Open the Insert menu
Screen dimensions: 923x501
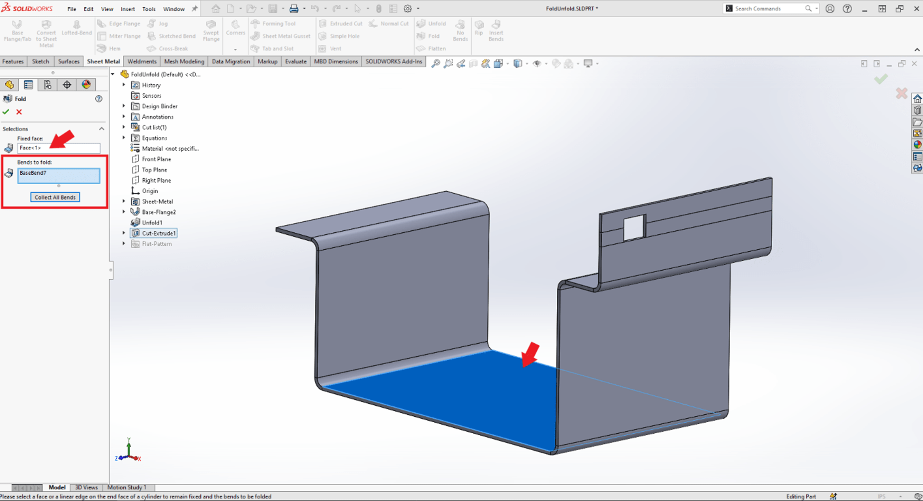pyautogui.click(x=128, y=9)
